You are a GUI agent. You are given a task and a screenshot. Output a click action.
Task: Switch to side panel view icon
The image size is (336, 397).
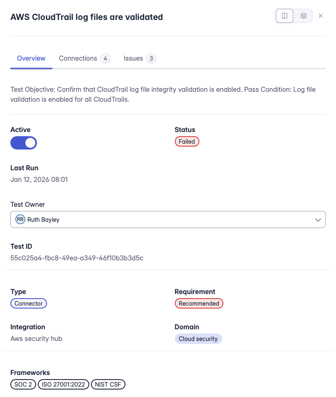pos(284,16)
